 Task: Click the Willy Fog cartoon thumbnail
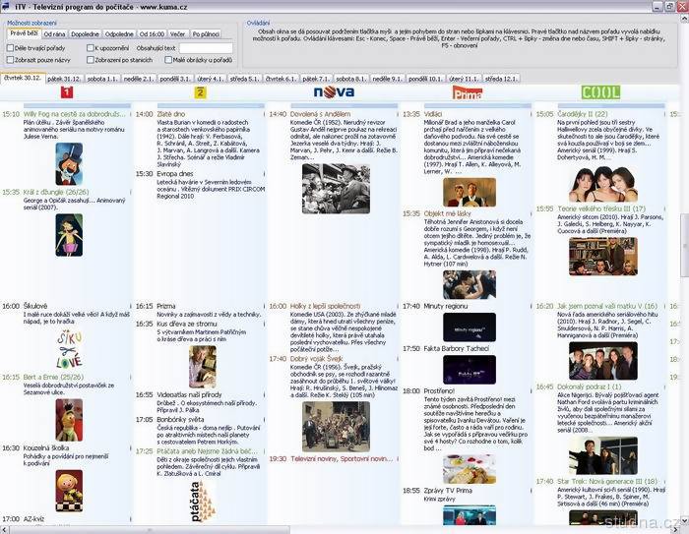[69, 164]
